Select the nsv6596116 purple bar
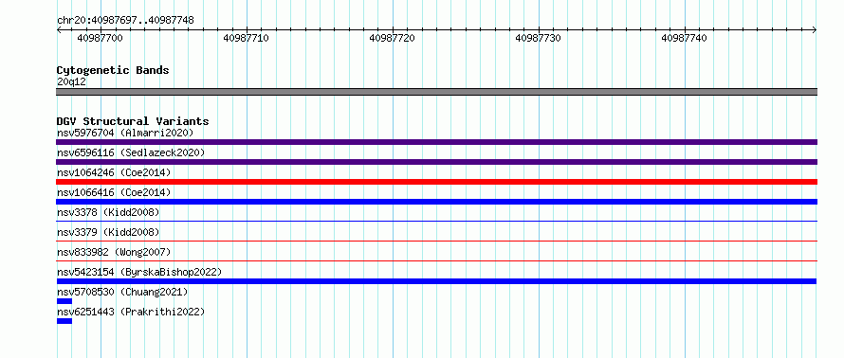This screenshot has width=844, height=358. click(x=436, y=162)
